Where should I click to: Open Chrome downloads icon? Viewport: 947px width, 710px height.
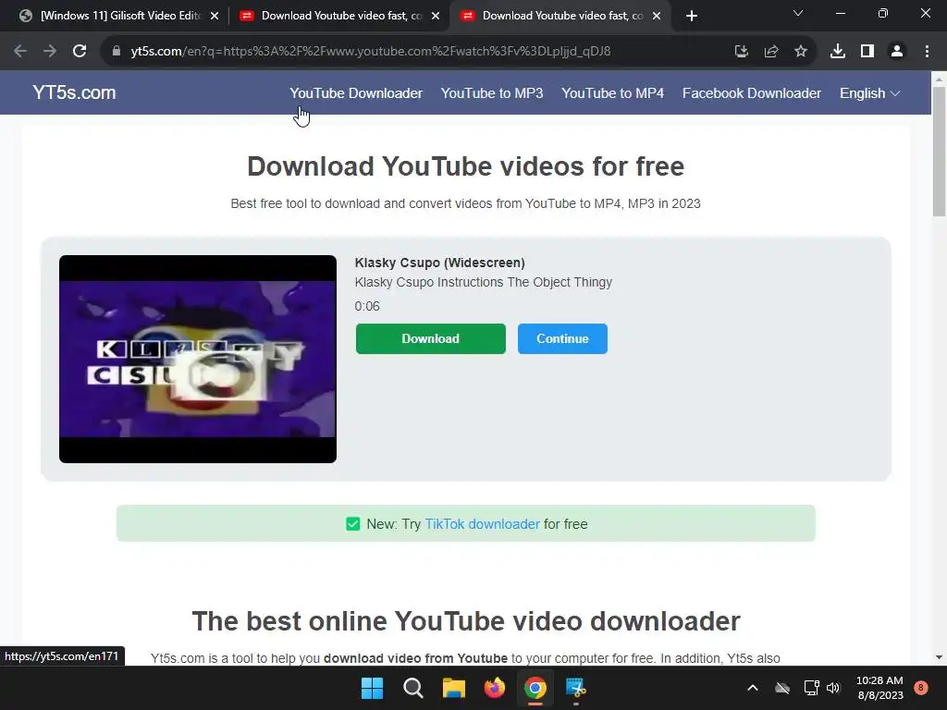tap(837, 52)
